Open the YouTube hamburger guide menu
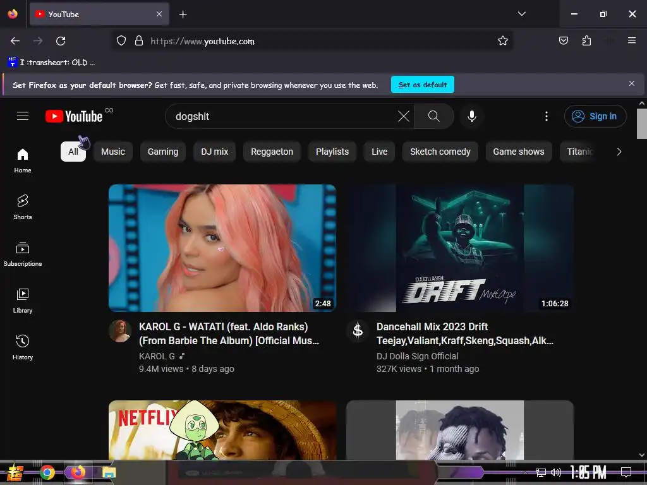647x485 pixels. [x=23, y=116]
